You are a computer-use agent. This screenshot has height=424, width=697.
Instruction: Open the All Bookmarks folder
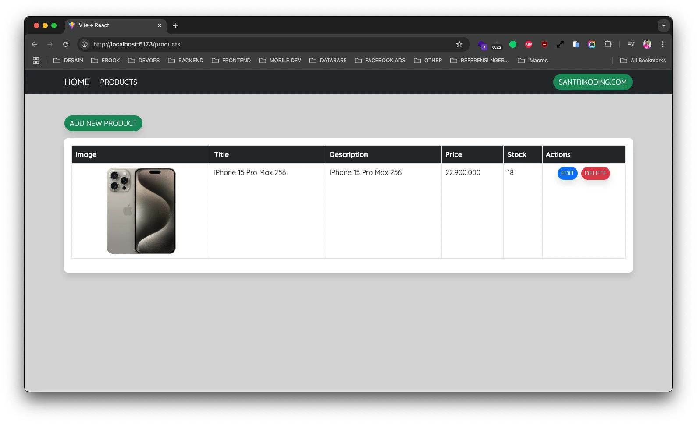(x=643, y=61)
